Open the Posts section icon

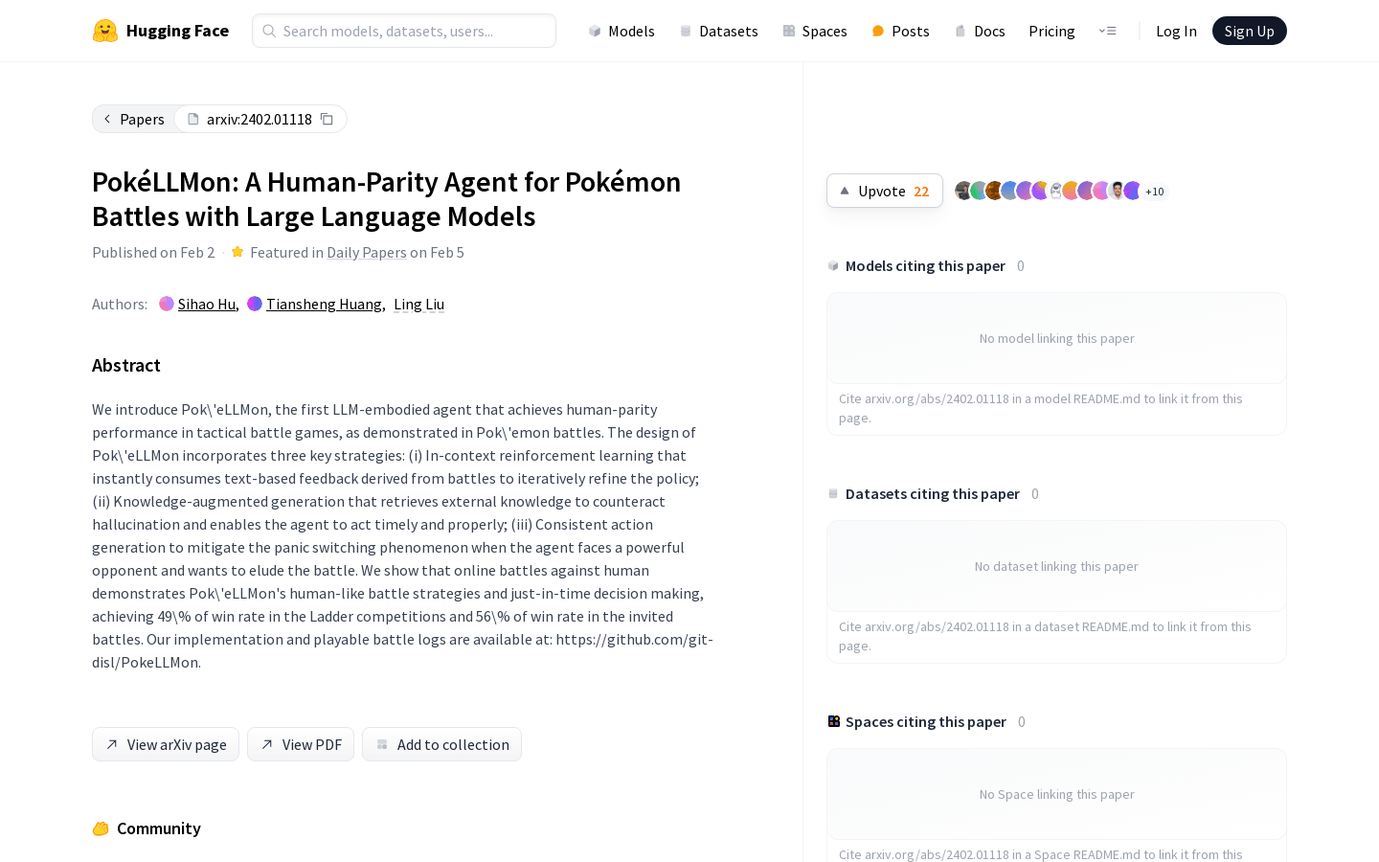point(877,31)
